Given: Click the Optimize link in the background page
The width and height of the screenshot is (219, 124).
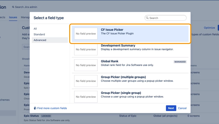Looking at the screenshot, I should (x=209, y=28).
